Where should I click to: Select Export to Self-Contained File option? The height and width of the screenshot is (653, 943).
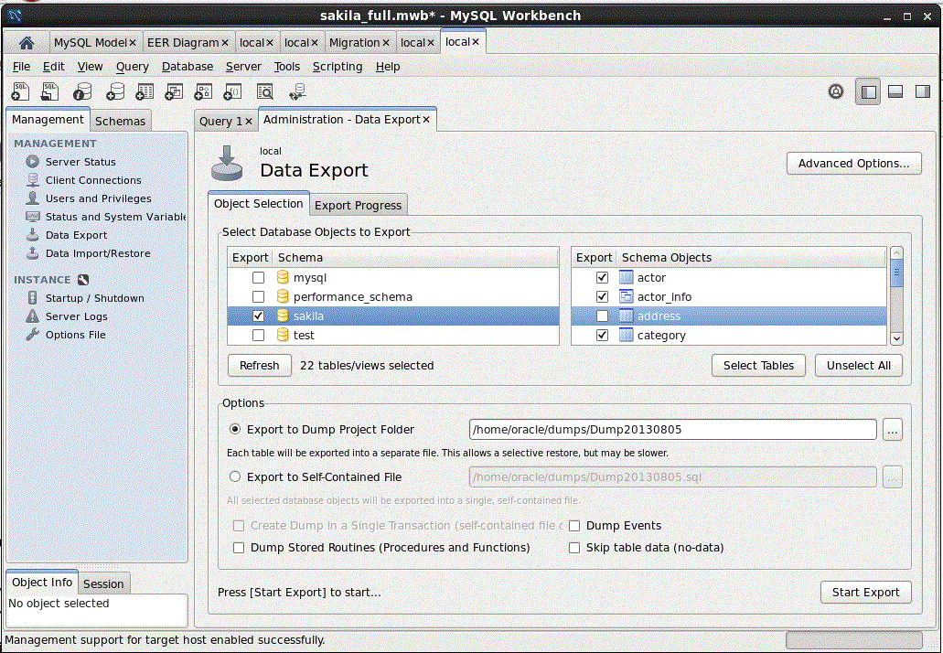235,476
